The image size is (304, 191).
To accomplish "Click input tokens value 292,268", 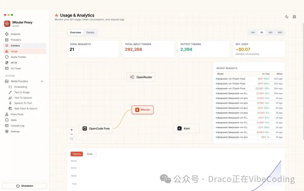I will coord(133,50).
